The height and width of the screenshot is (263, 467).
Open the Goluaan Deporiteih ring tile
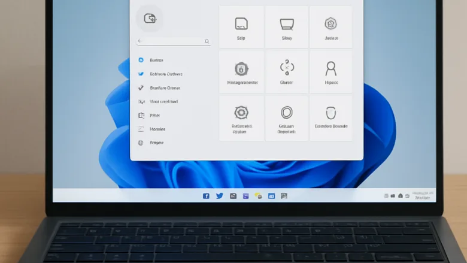(287, 118)
